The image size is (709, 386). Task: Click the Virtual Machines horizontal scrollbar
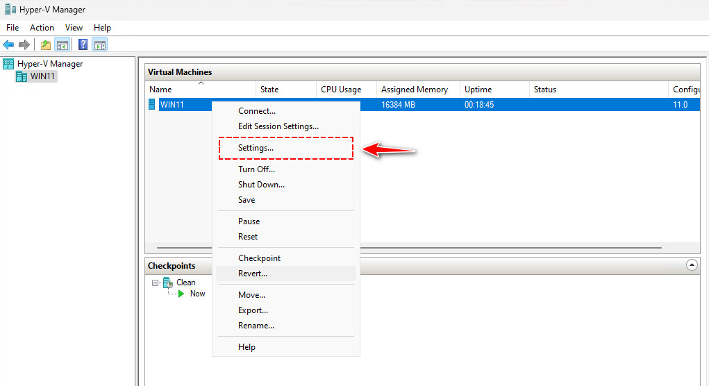click(409, 248)
